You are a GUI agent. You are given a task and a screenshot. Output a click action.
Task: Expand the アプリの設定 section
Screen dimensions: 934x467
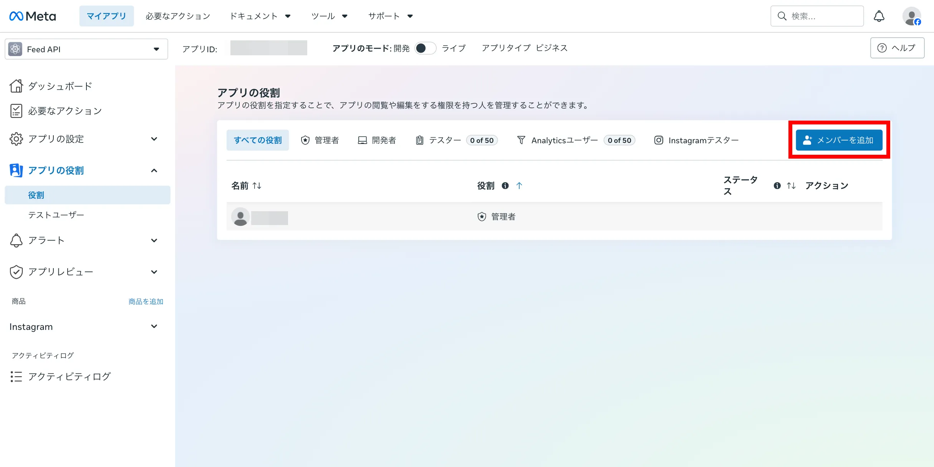84,139
